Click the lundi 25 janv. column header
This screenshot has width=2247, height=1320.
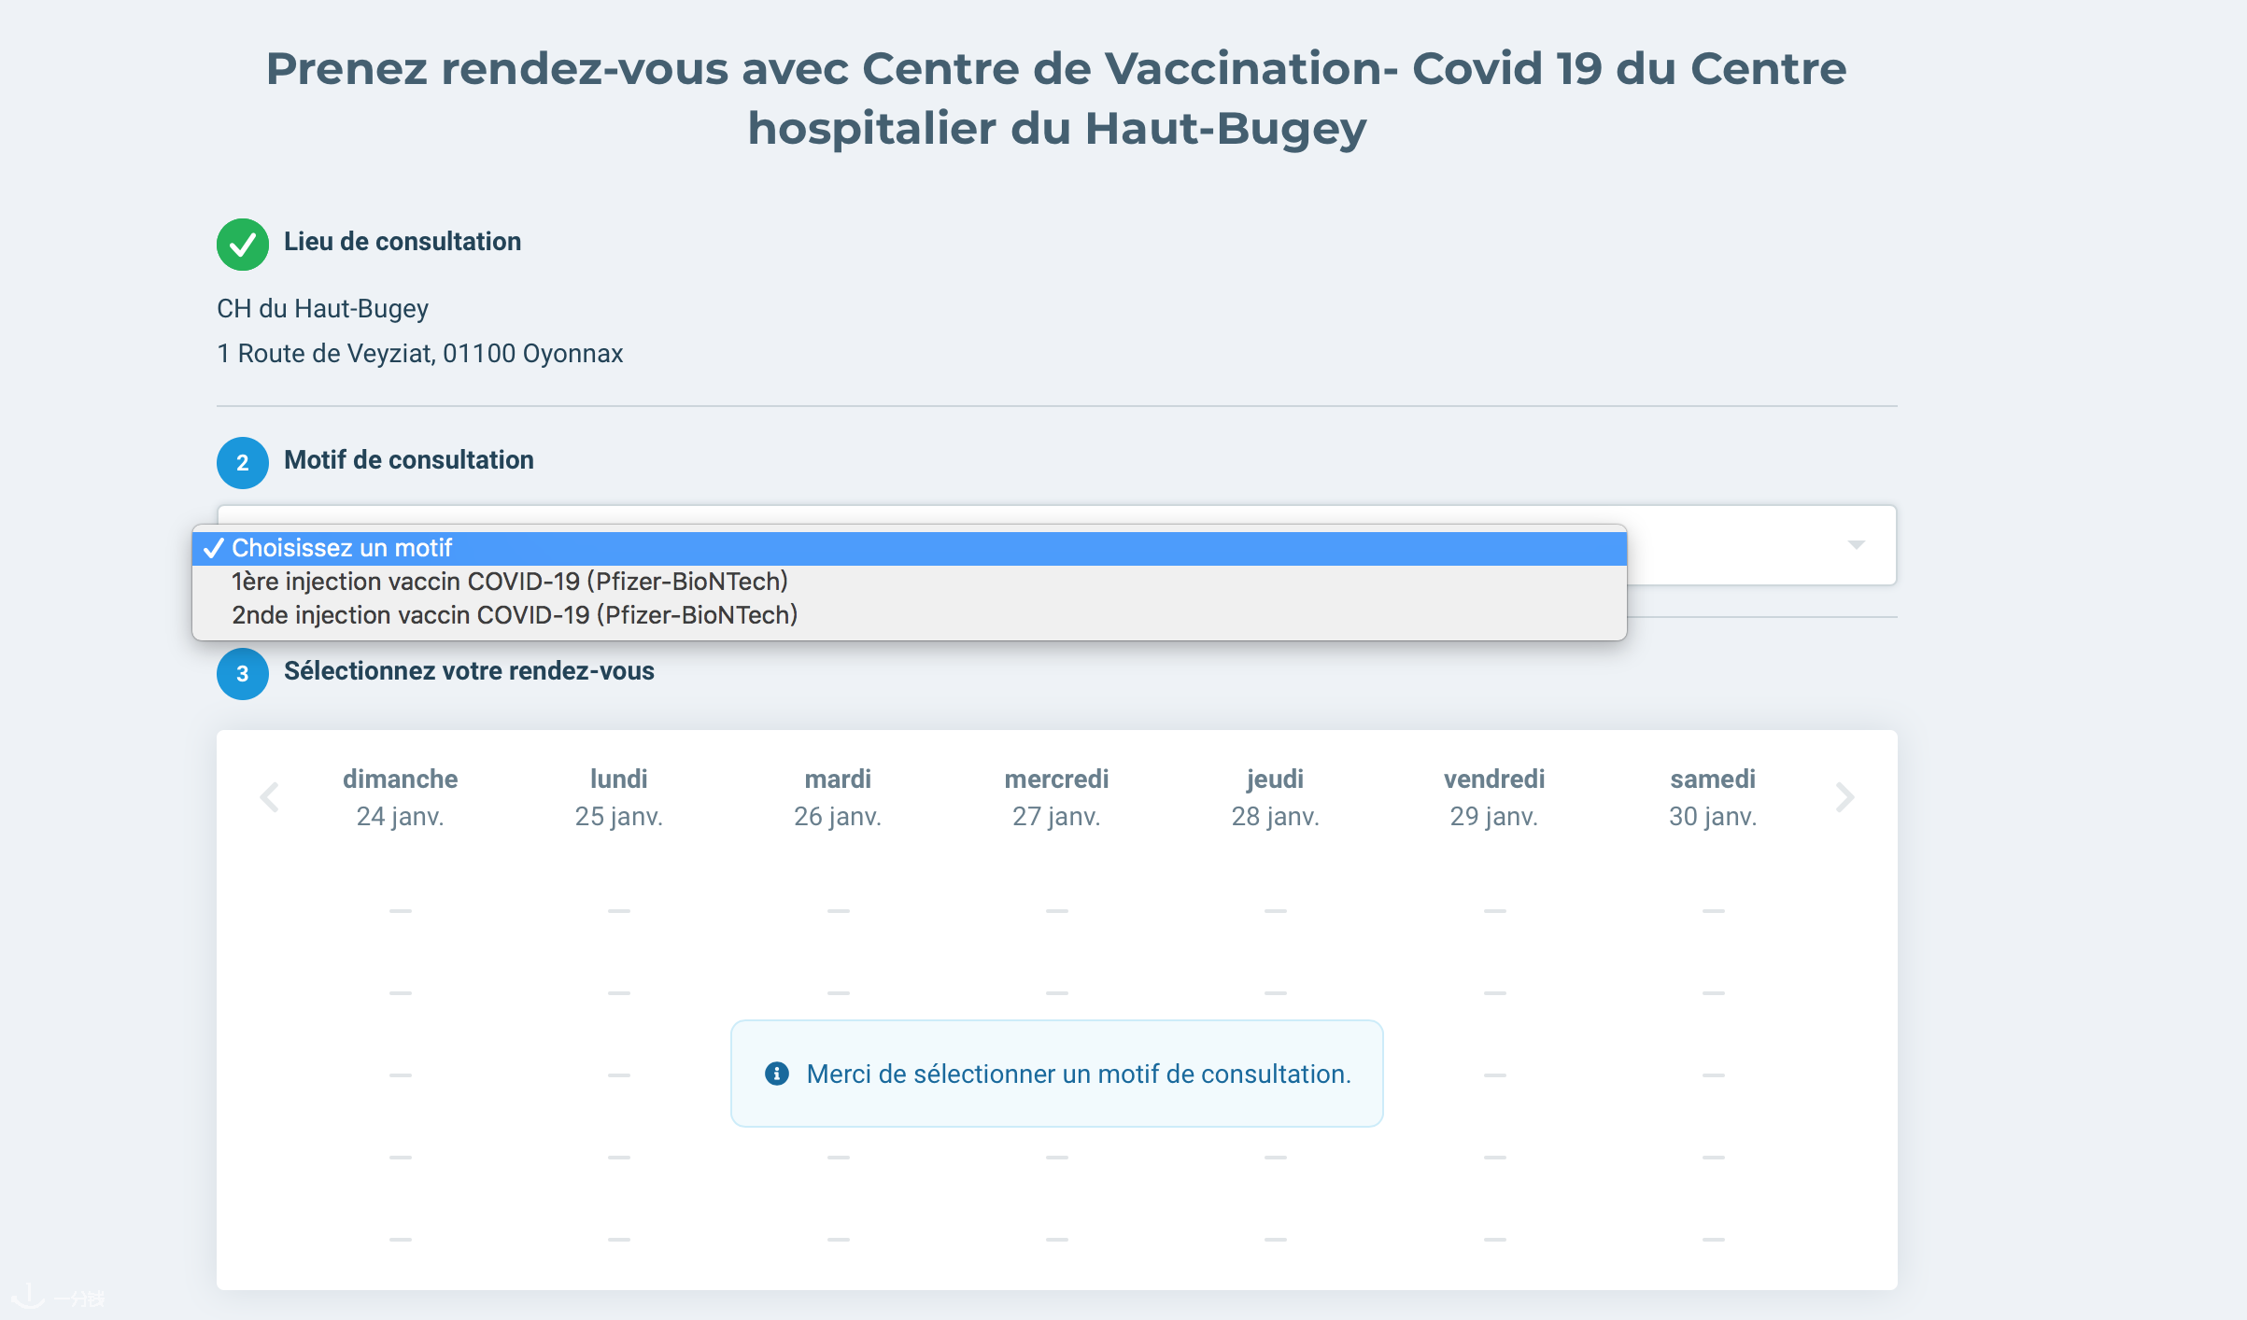(618, 797)
